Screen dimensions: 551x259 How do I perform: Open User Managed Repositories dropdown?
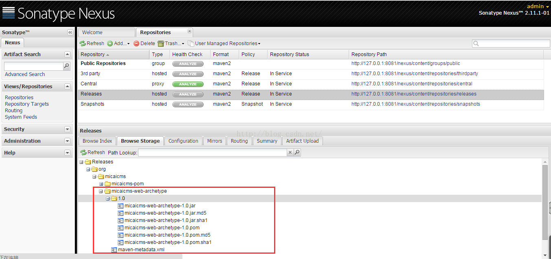coord(224,44)
